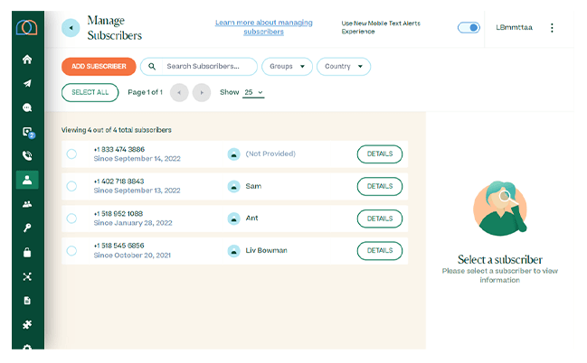Open DETAILS for Sam
587x363 pixels.
click(380, 186)
